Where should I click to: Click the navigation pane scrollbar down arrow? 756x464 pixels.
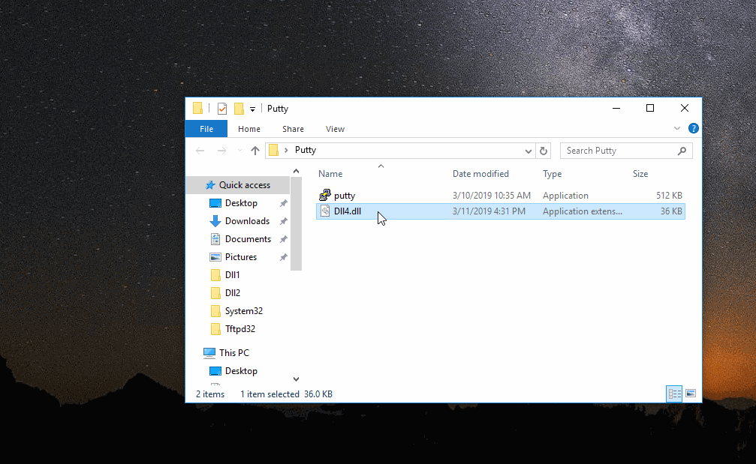click(x=296, y=379)
